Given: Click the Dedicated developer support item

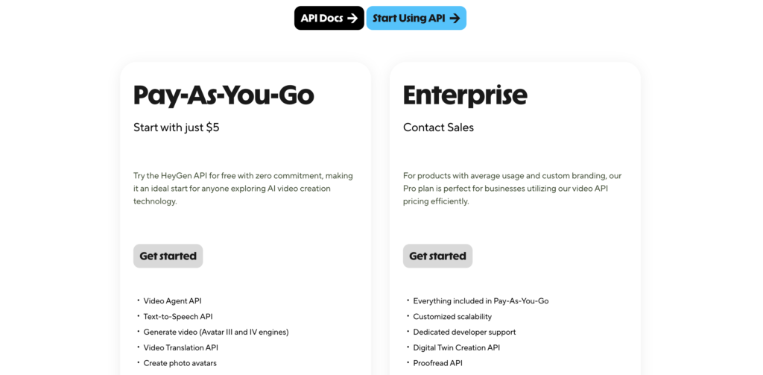Looking at the screenshot, I should [464, 332].
